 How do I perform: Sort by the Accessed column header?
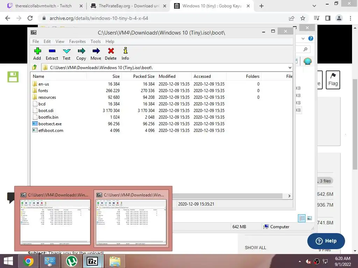[x=209, y=76]
